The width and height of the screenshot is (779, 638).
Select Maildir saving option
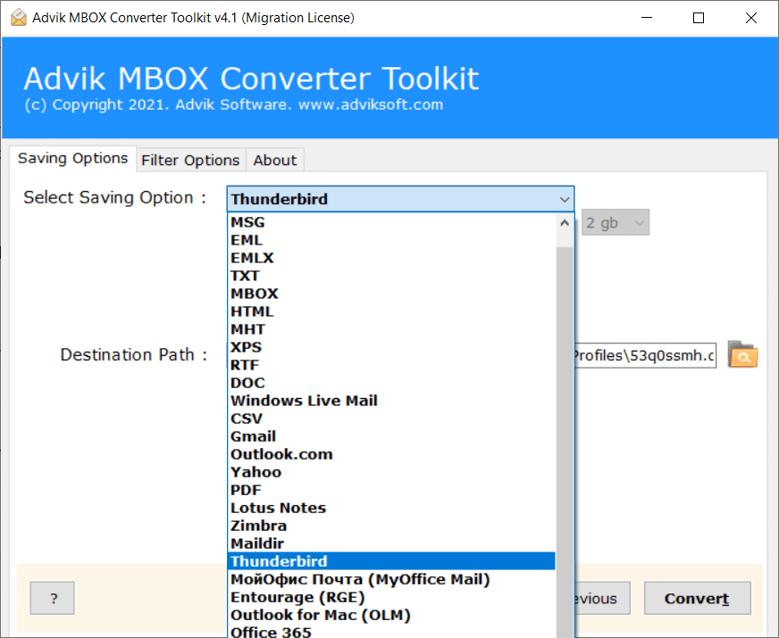(391, 543)
